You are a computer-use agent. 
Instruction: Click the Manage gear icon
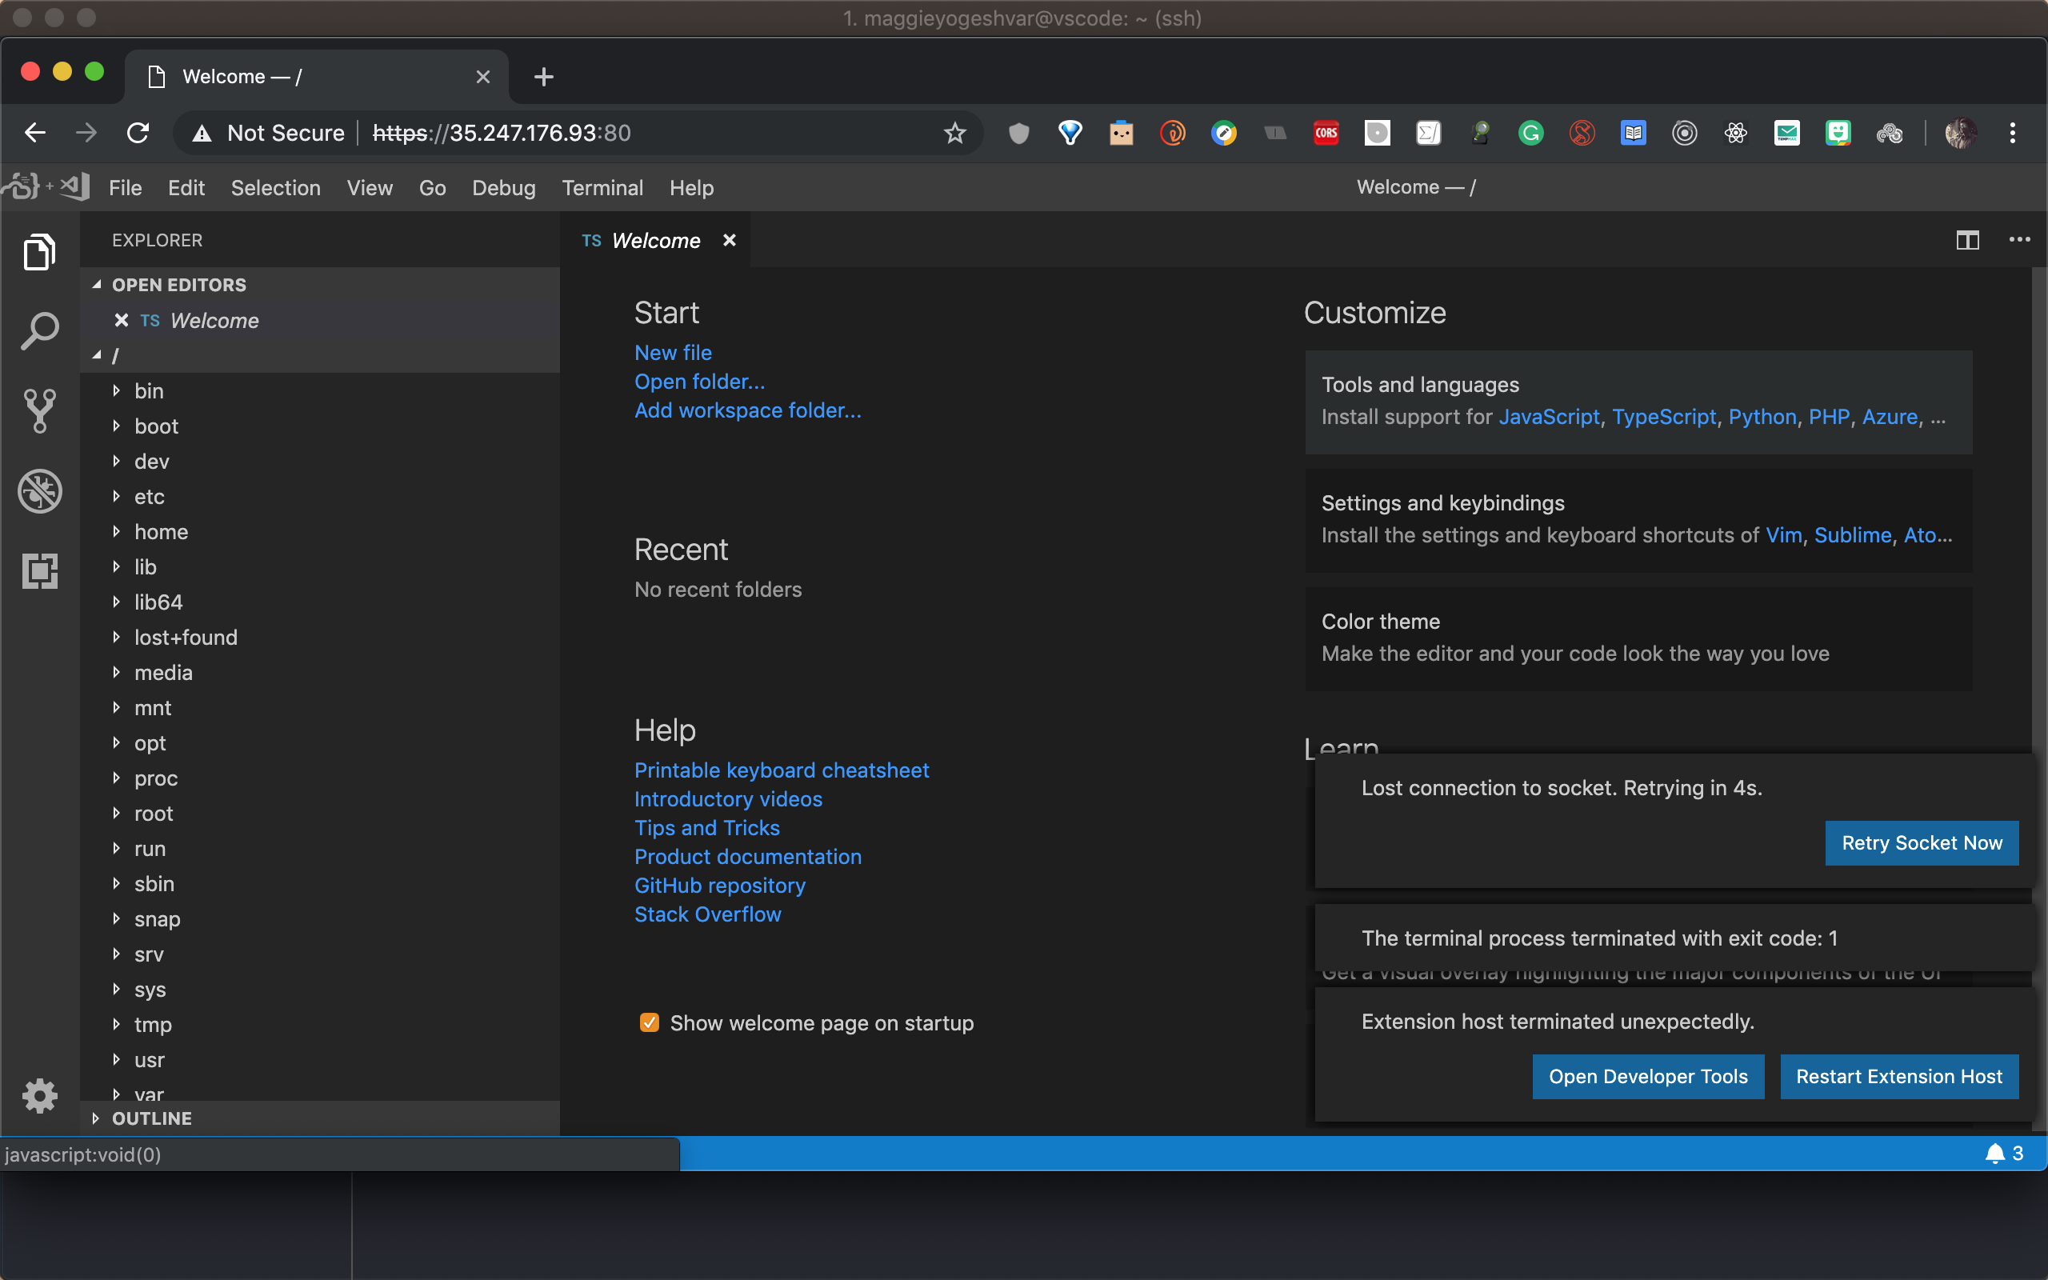(x=39, y=1096)
